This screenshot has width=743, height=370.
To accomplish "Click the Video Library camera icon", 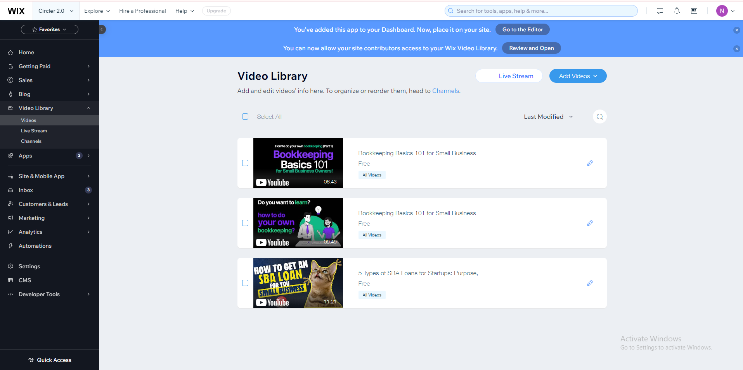I will [x=10, y=108].
